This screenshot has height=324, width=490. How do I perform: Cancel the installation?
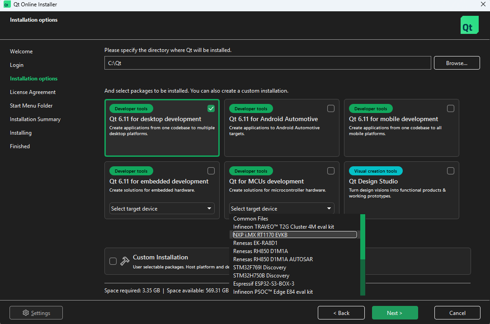(x=457, y=313)
